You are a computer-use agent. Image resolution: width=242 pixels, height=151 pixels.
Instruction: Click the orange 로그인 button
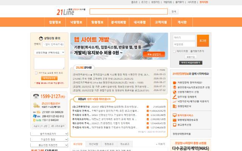pyautogui.click(x=203, y=41)
